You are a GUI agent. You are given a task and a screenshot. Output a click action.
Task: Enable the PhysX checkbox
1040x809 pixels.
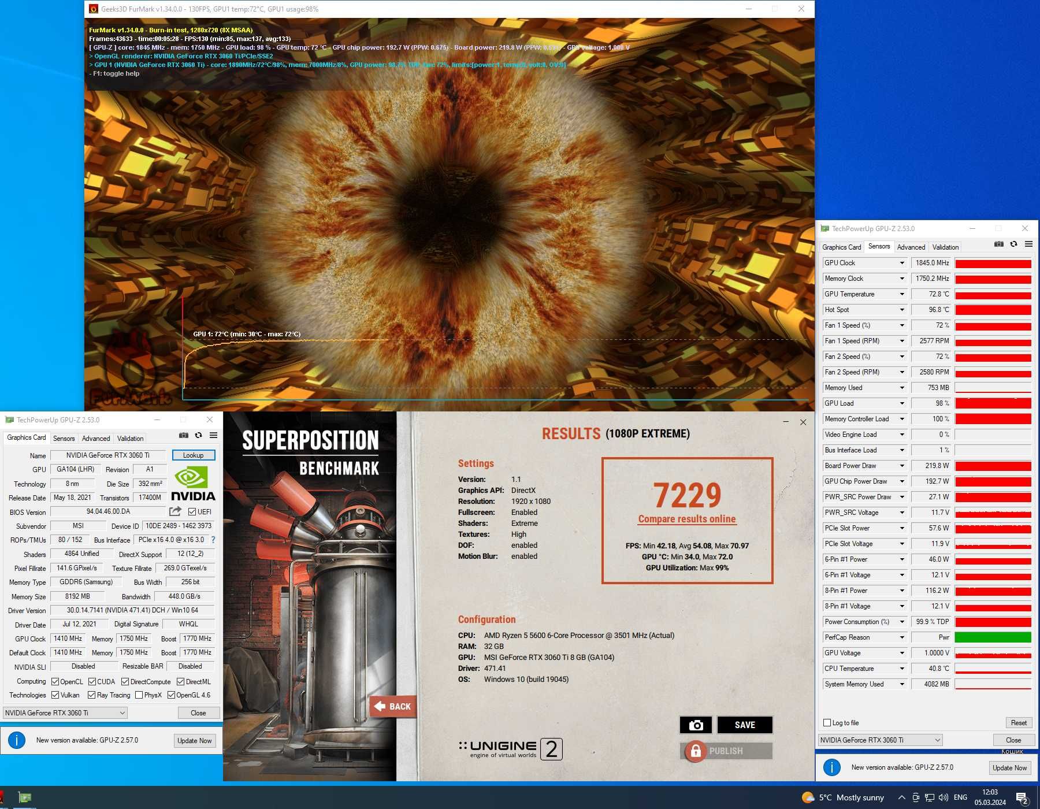click(139, 695)
